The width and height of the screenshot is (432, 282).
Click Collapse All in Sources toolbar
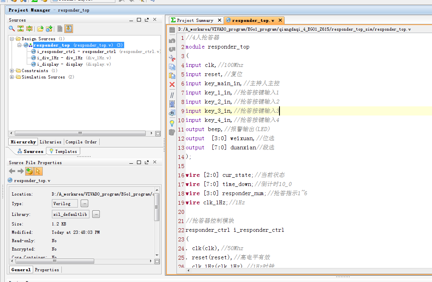point(20,29)
